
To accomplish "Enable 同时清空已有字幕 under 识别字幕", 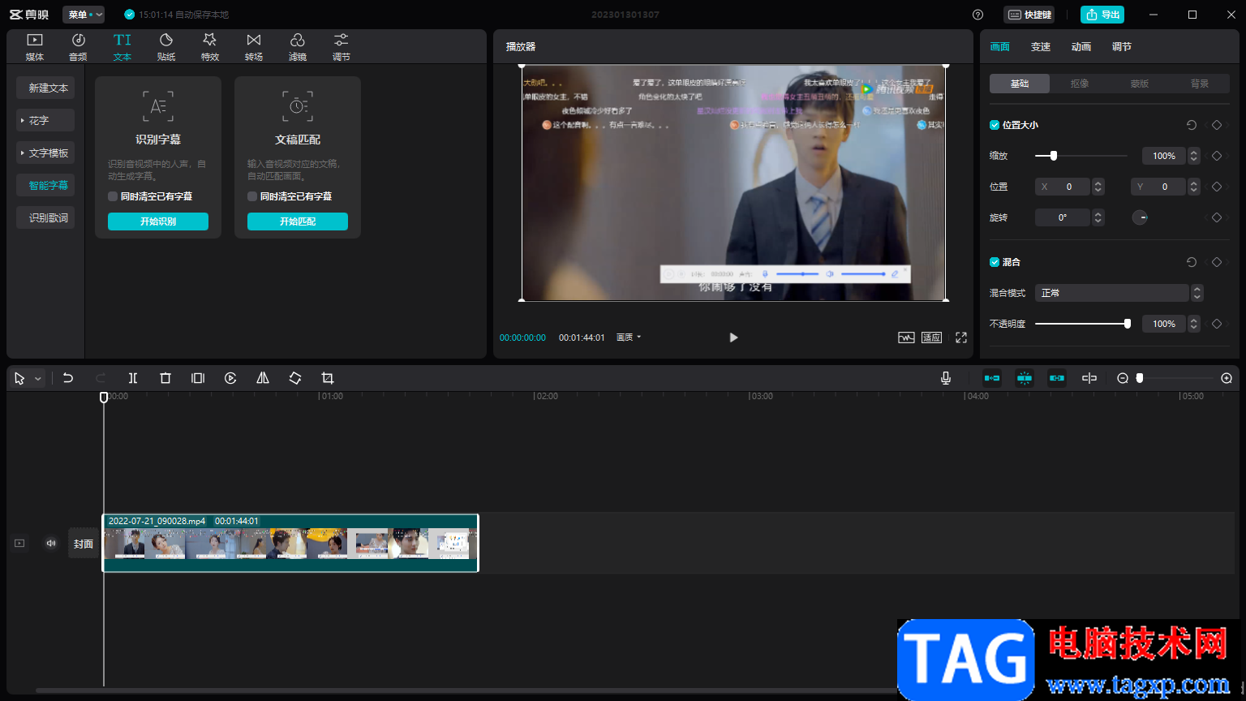I will pyautogui.click(x=113, y=196).
